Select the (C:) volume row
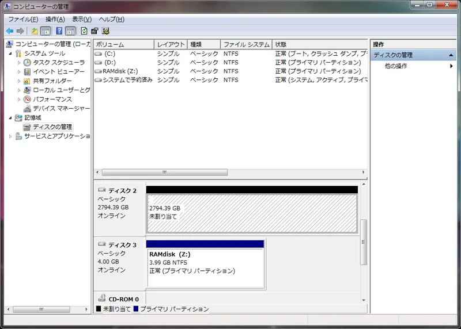The width and height of the screenshot is (461, 329). (x=231, y=53)
